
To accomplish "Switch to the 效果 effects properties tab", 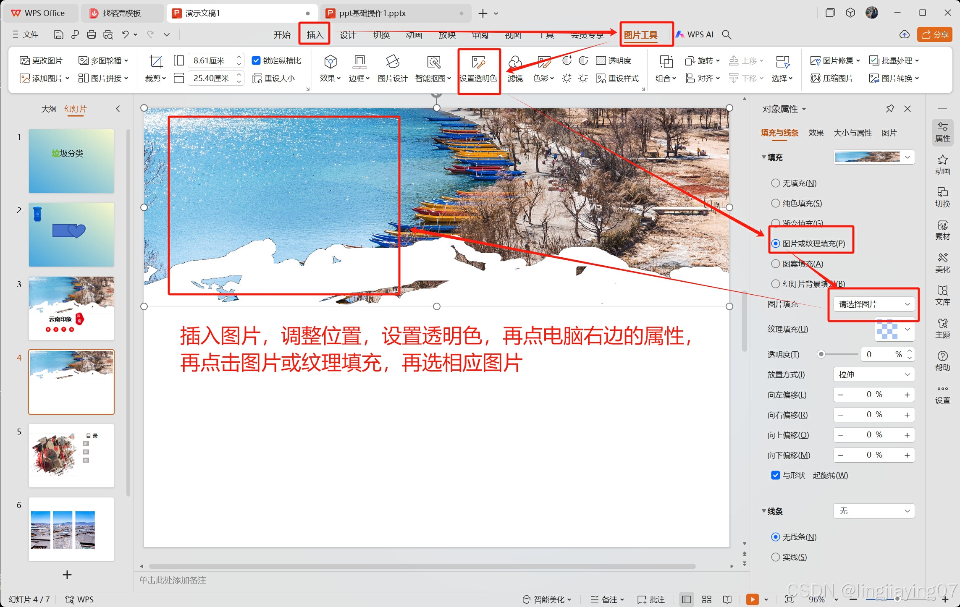I will [x=816, y=133].
